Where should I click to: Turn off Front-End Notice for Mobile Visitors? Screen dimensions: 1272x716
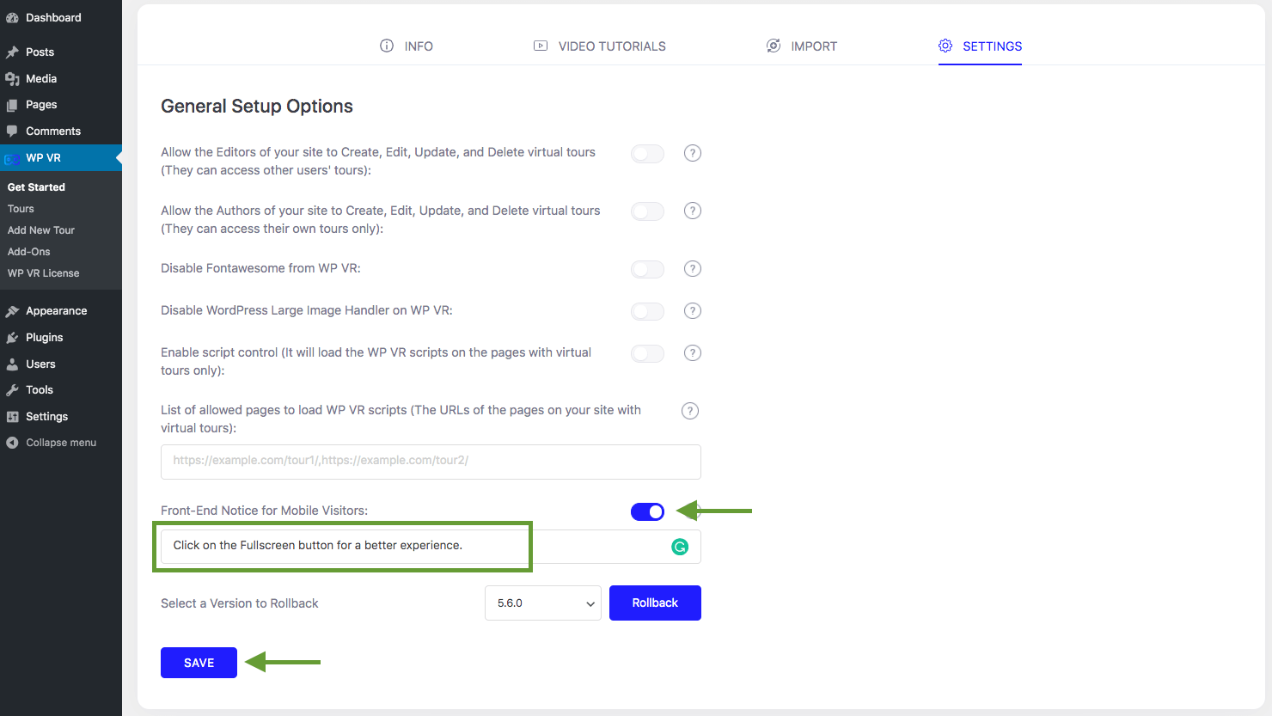(647, 512)
